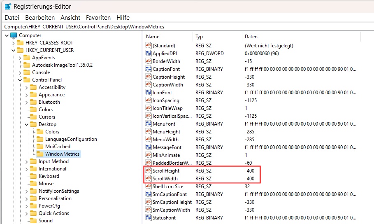Screen dimensions: 374x224
Task: Click the Registrierungs-Editor app icon in title bar
Action: [8, 7]
